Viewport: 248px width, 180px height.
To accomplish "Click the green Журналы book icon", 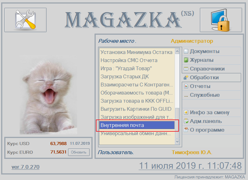I will pyautogui.click(x=186, y=60).
